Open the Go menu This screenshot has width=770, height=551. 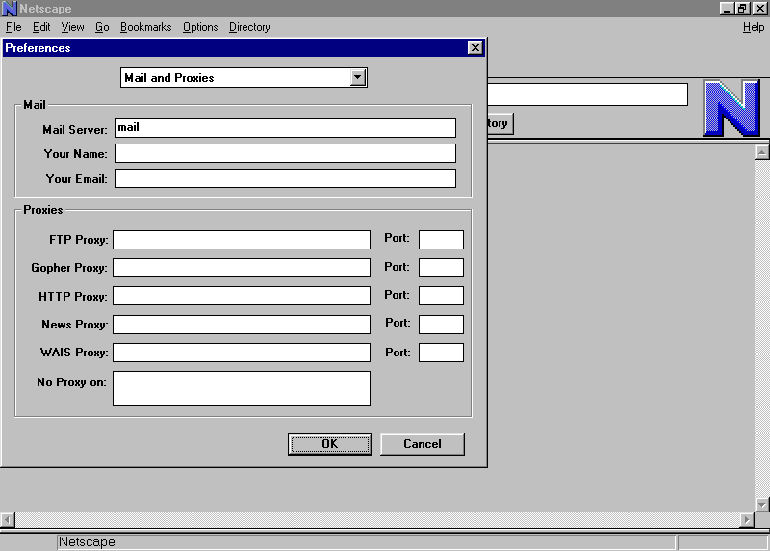[102, 27]
